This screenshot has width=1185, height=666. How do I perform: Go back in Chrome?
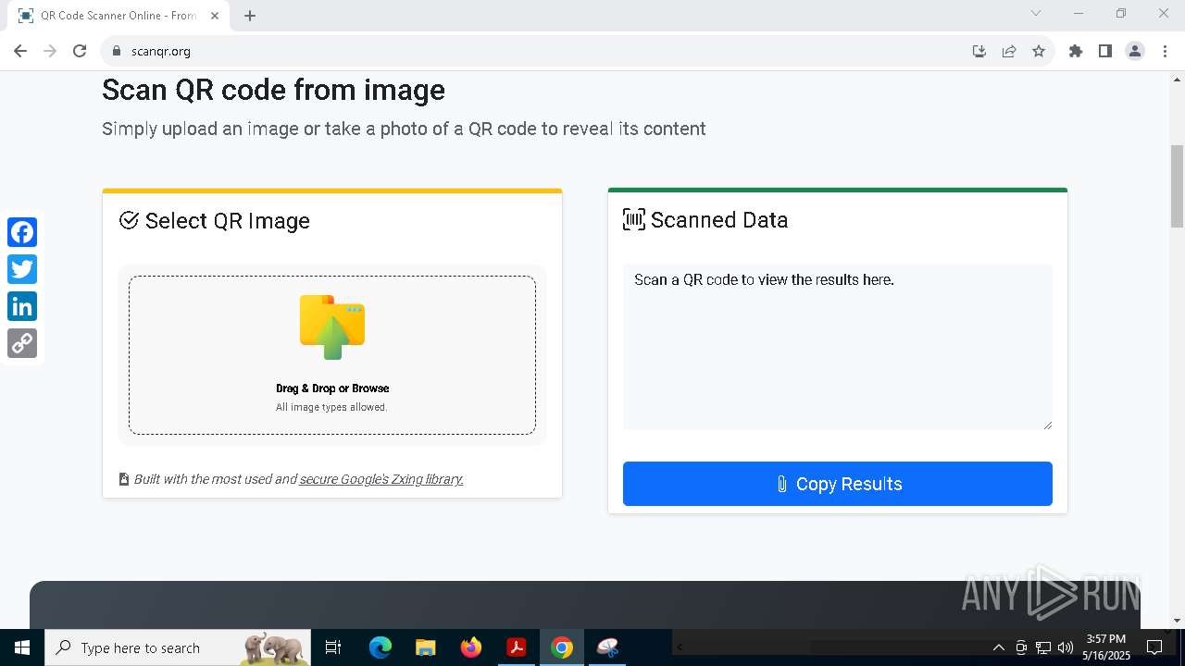20,51
